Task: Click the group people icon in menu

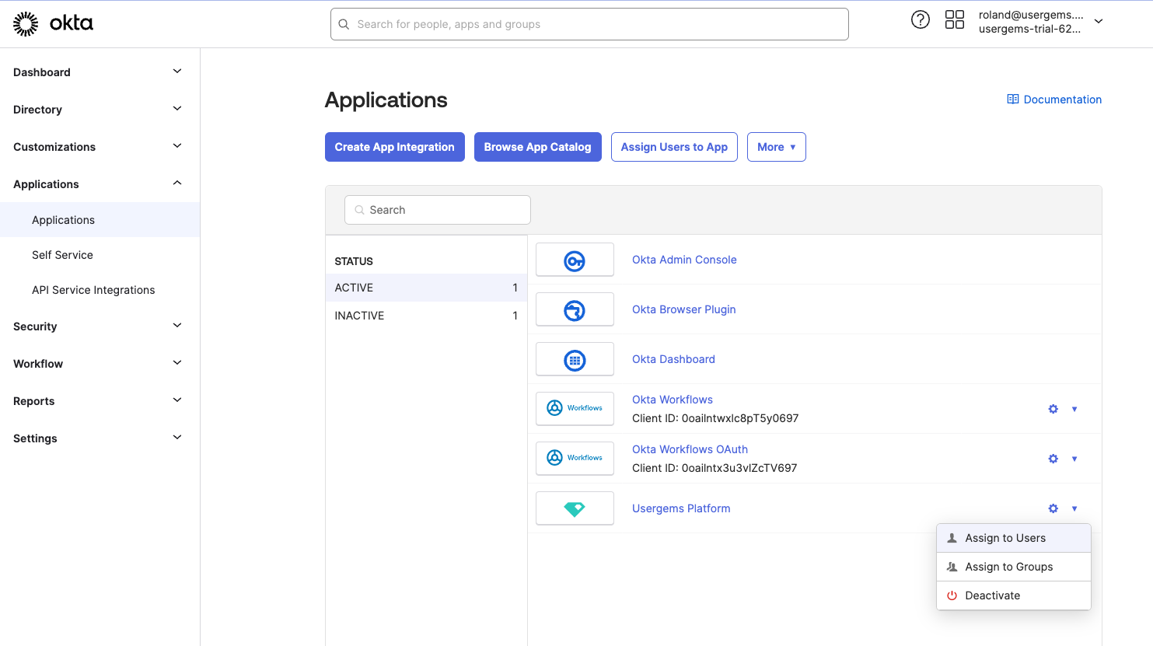Action: pos(952,567)
